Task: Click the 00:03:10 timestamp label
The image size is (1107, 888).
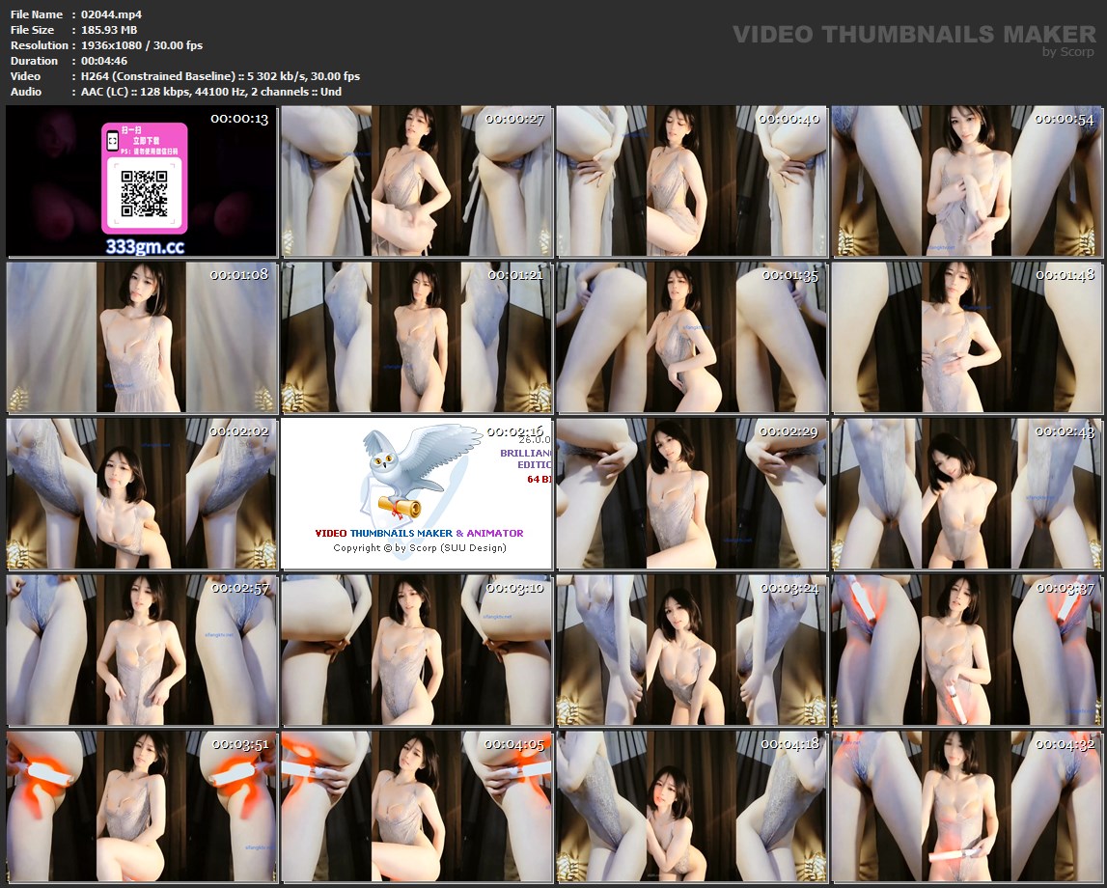Action: click(x=515, y=588)
